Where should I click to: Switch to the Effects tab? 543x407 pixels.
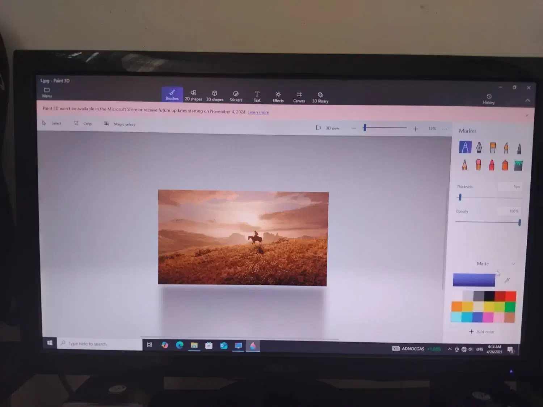[278, 97]
